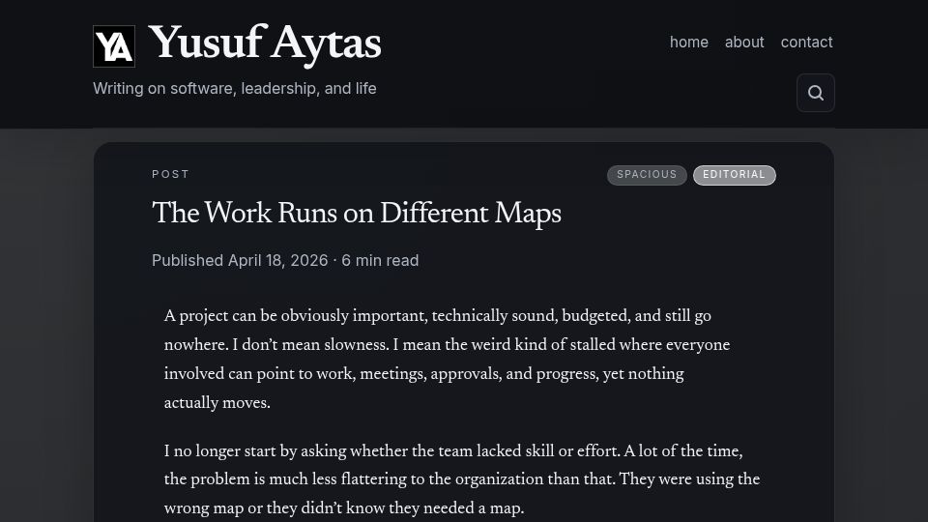Image resolution: width=928 pixels, height=522 pixels.
Task: Select the Editorial reading mode
Action: [735, 175]
